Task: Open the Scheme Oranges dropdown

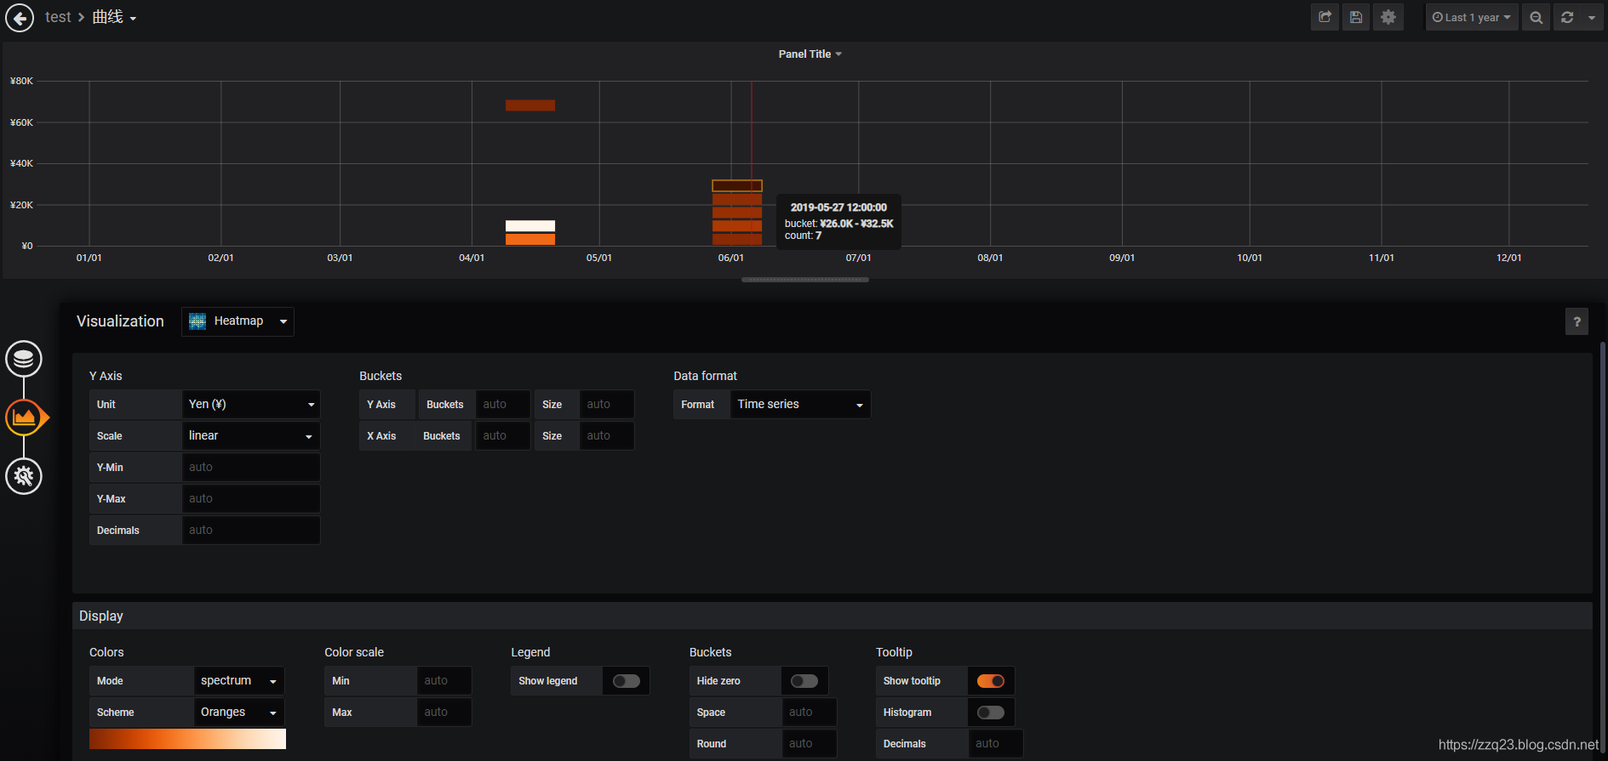Action: (238, 713)
